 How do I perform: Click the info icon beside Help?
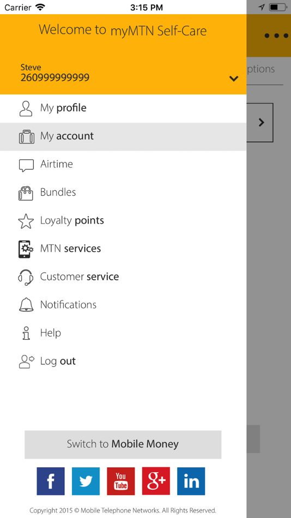pyautogui.click(x=26, y=333)
